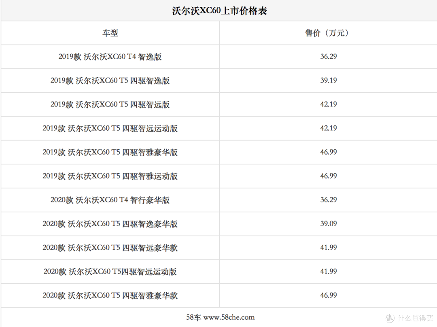437x327 pixels.
Task: Click the 39.19 price cell
Action: tap(329, 81)
